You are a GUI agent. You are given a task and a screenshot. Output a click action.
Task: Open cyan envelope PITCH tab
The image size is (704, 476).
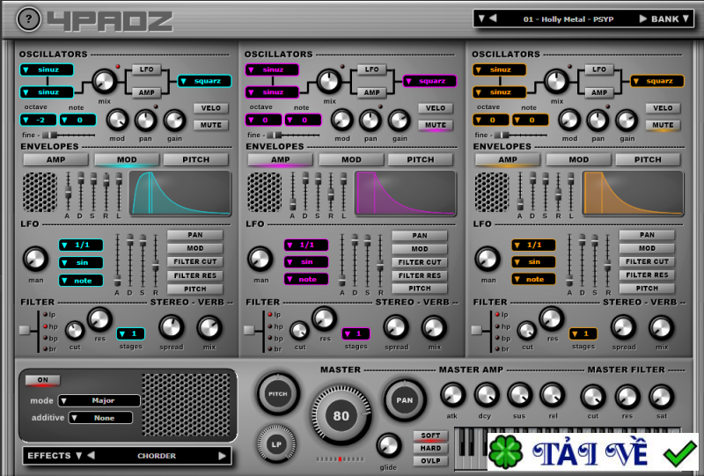click(195, 159)
